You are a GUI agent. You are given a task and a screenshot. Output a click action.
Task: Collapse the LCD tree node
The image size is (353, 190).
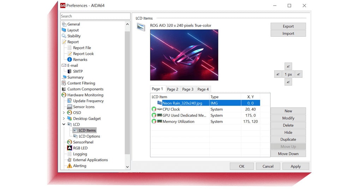point(64,124)
